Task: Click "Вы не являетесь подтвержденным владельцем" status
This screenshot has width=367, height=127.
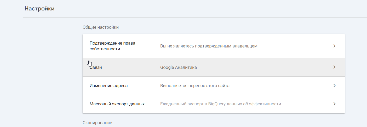Action: pyautogui.click(x=209, y=46)
